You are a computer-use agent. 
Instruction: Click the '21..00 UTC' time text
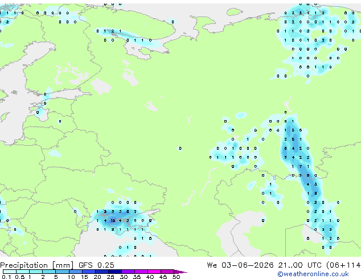click(x=300, y=265)
